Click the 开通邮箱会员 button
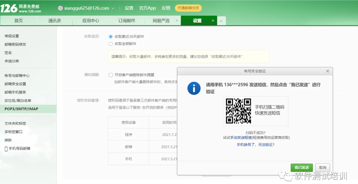 coord(188,8)
